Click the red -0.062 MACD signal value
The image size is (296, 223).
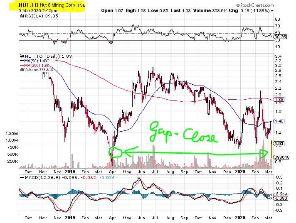[x=89, y=178]
